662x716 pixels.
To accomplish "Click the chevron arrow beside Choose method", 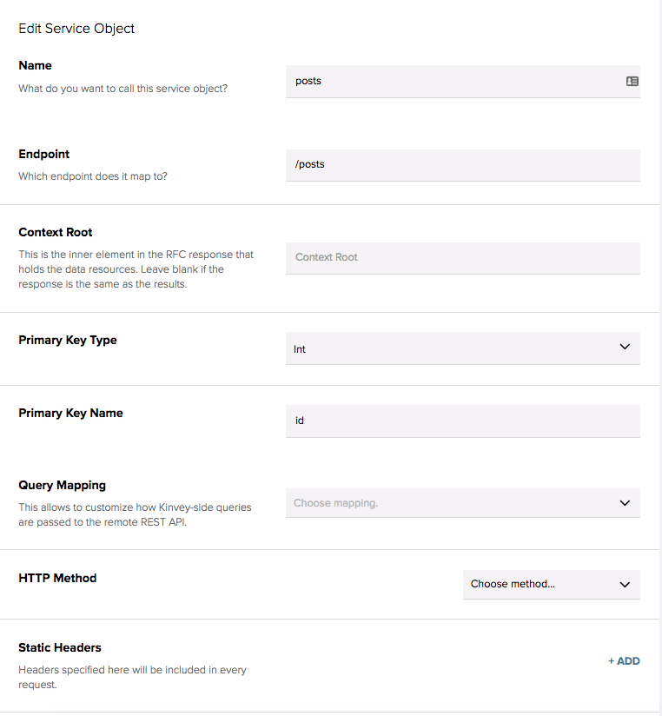I will 625,584.
